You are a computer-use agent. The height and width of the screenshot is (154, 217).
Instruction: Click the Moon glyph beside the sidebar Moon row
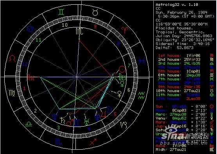coord(212,111)
